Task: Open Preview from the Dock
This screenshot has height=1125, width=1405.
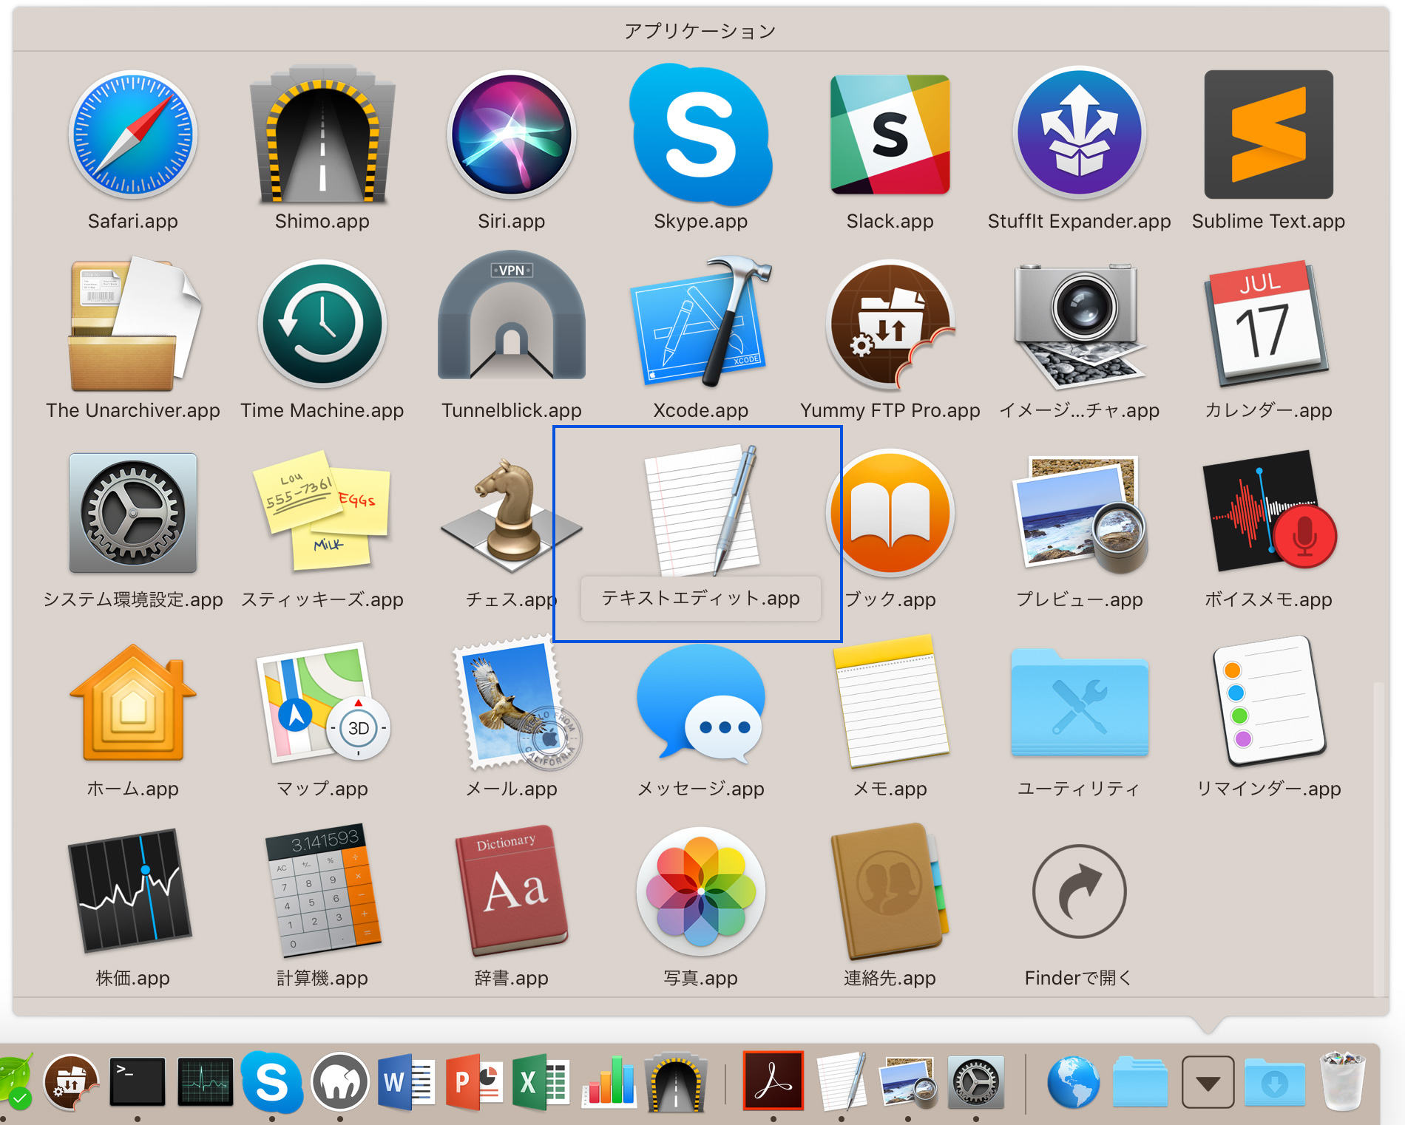Action: coord(908,1084)
